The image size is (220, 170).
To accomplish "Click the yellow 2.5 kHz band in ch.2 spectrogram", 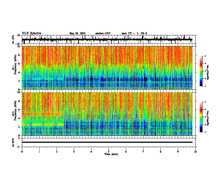I will tap(43, 124).
